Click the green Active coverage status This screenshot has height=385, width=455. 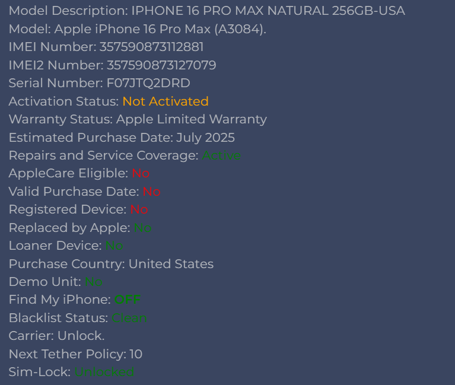(221, 155)
